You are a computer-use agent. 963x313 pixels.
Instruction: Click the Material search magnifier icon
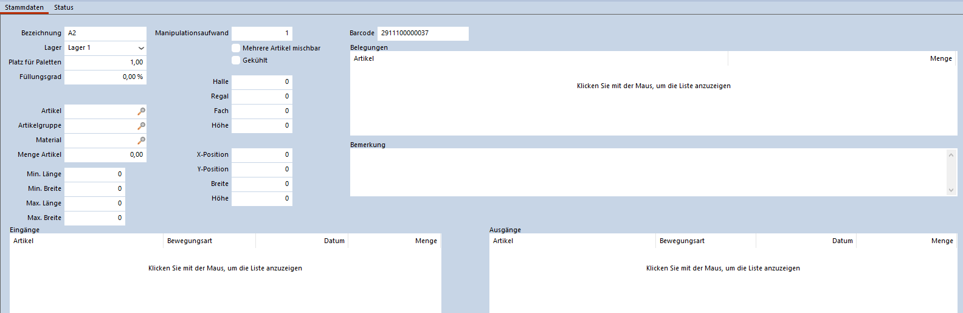pos(141,140)
